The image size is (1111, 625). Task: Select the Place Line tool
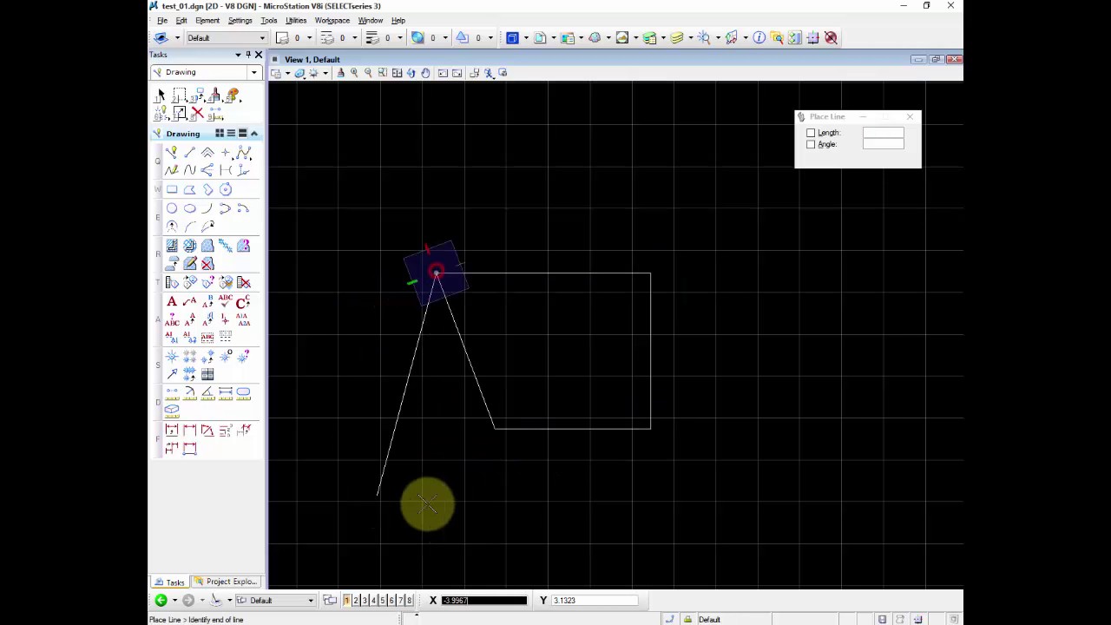pyautogui.click(x=190, y=152)
